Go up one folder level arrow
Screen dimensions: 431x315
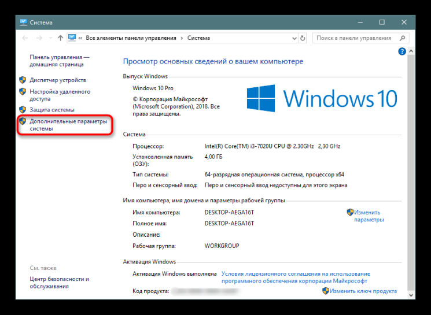(x=61, y=38)
